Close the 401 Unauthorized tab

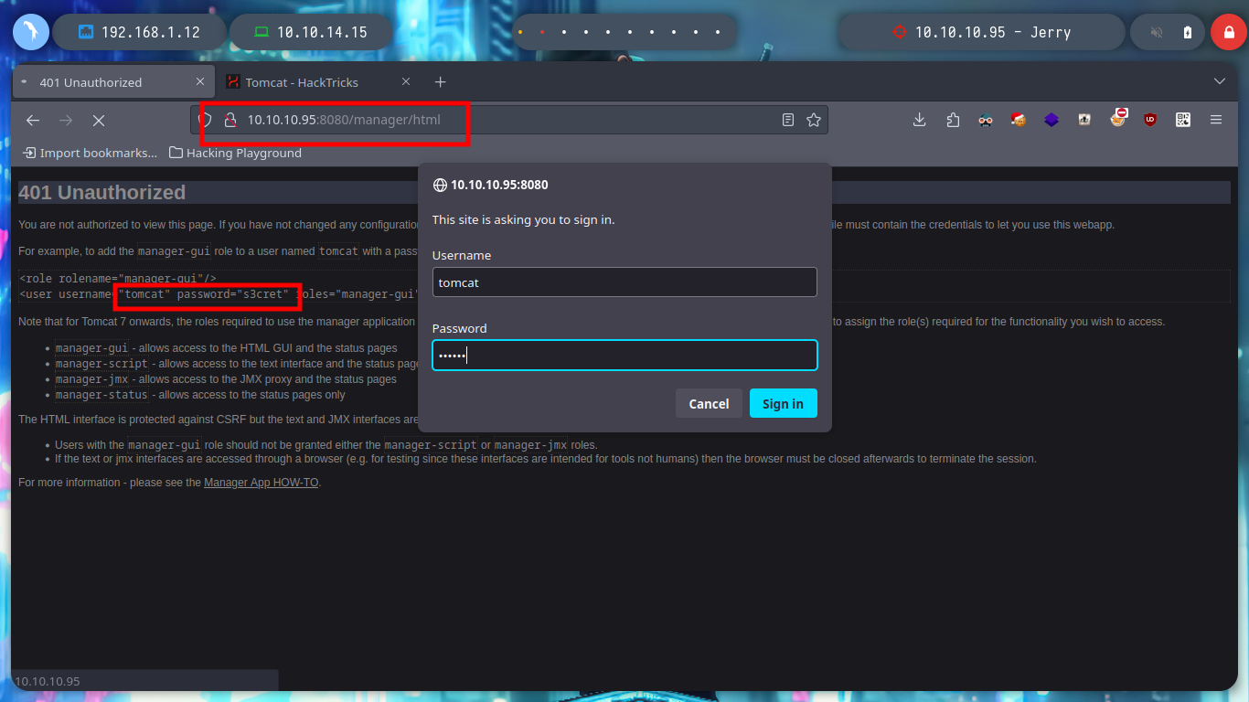[200, 81]
